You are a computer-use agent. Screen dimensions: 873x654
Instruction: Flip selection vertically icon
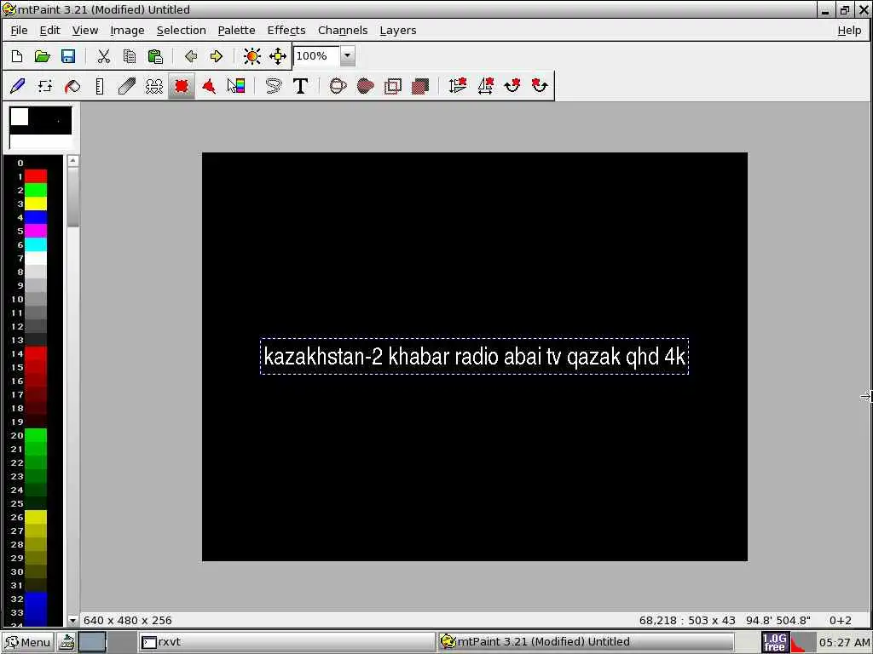(x=457, y=86)
